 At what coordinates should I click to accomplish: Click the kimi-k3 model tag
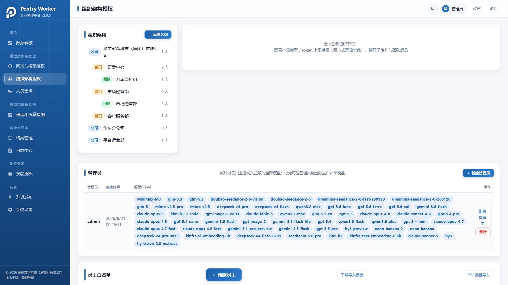(x=335, y=236)
